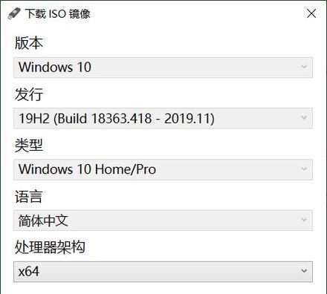Click the 版本 label
The width and height of the screenshot is (327, 294).
coord(29,43)
